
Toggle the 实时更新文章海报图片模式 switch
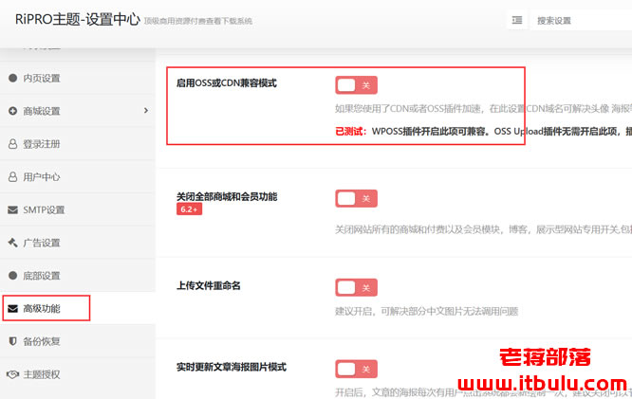[x=356, y=369]
